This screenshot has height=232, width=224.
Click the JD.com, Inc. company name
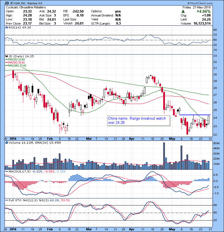click(x=18, y=3)
